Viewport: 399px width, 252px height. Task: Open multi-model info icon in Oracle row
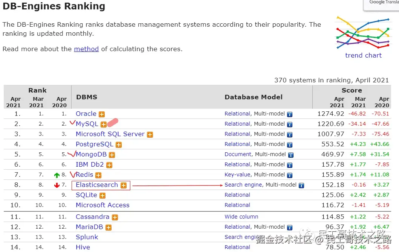pos(290,114)
